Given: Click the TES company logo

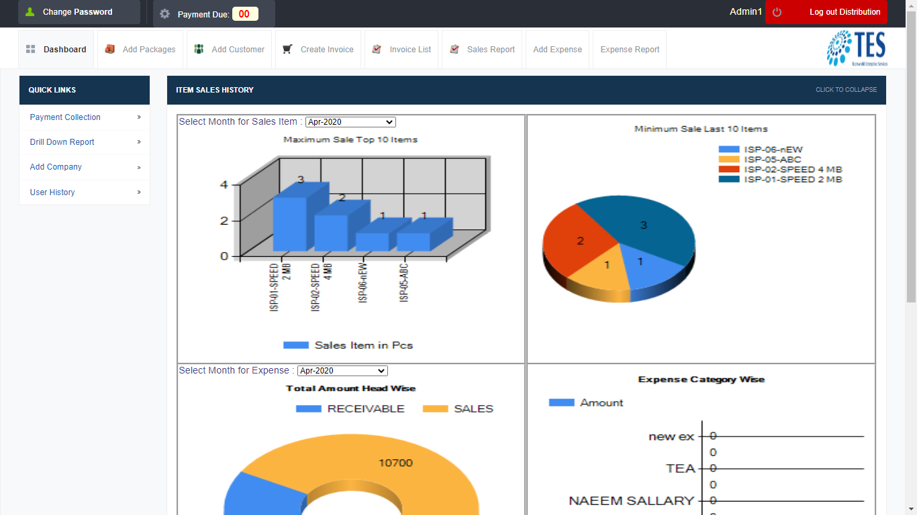Looking at the screenshot, I should [x=857, y=48].
